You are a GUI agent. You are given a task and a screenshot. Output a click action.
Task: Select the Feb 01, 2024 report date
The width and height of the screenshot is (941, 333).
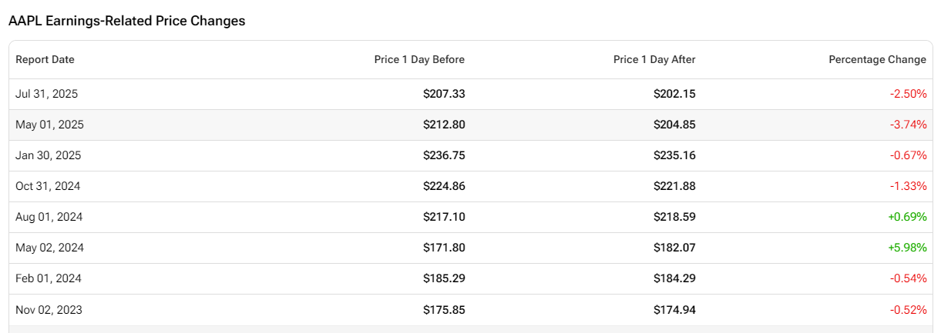tap(48, 278)
